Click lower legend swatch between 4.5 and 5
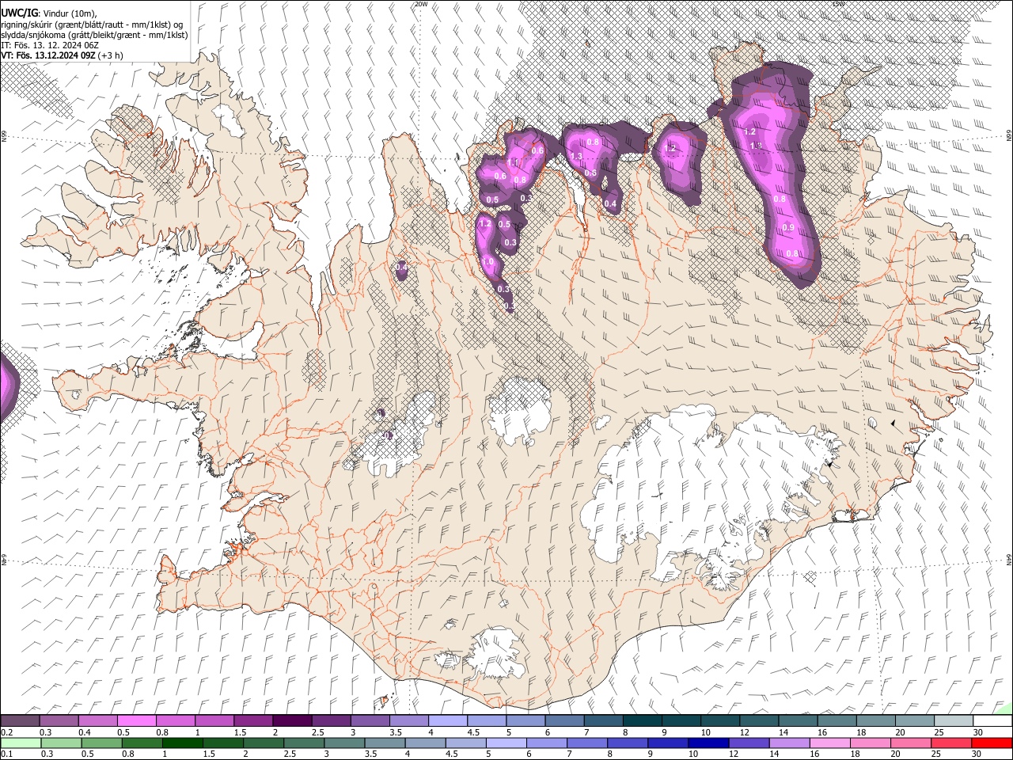The height and width of the screenshot is (760, 1013). [466, 743]
